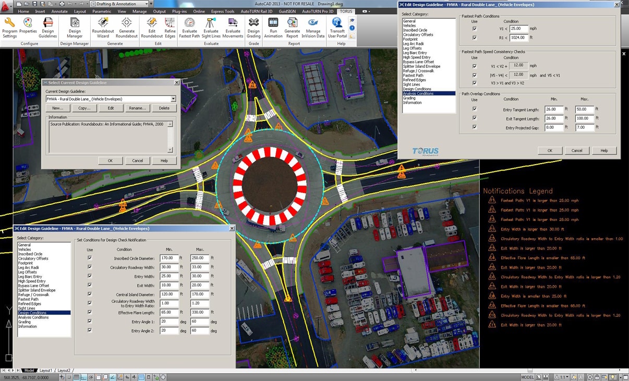Uncheck the Inscribed Circle Diameter checkbox
The width and height of the screenshot is (629, 381).
90,258
